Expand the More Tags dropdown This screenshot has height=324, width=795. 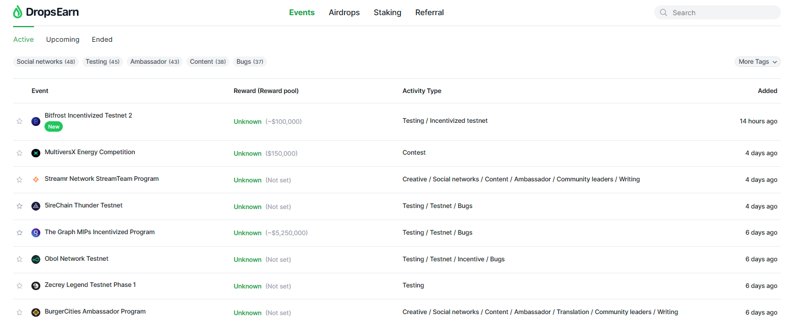coord(757,62)
